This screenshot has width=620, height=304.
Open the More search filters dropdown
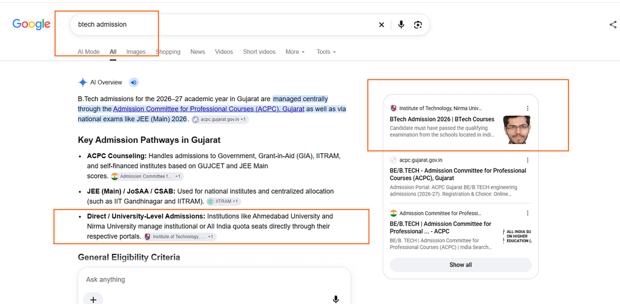[295, 52]
